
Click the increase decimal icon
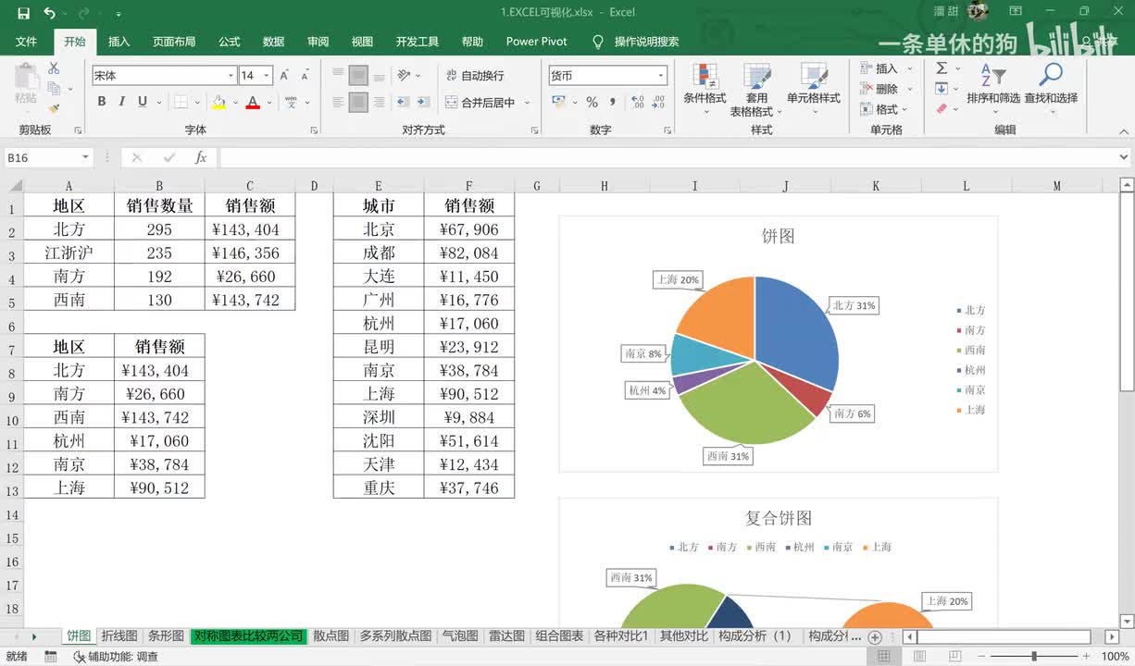pos(639,102)
